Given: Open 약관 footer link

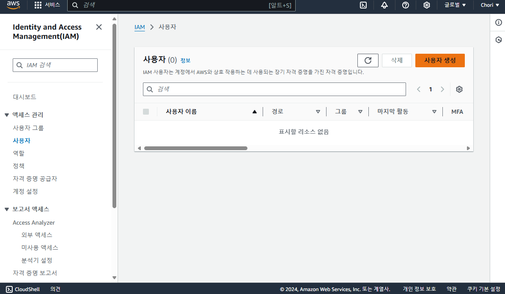Looking at the screenshot, I should (452, 289).
